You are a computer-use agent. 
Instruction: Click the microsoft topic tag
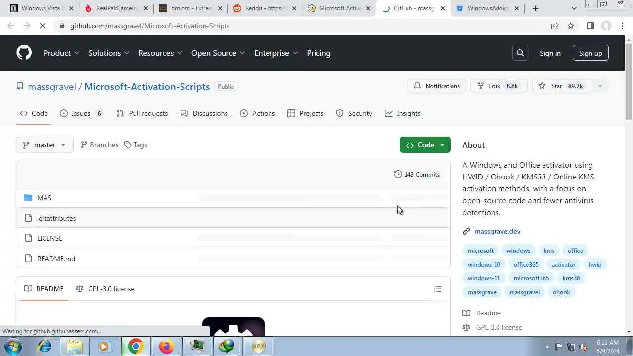coord(481,251)
